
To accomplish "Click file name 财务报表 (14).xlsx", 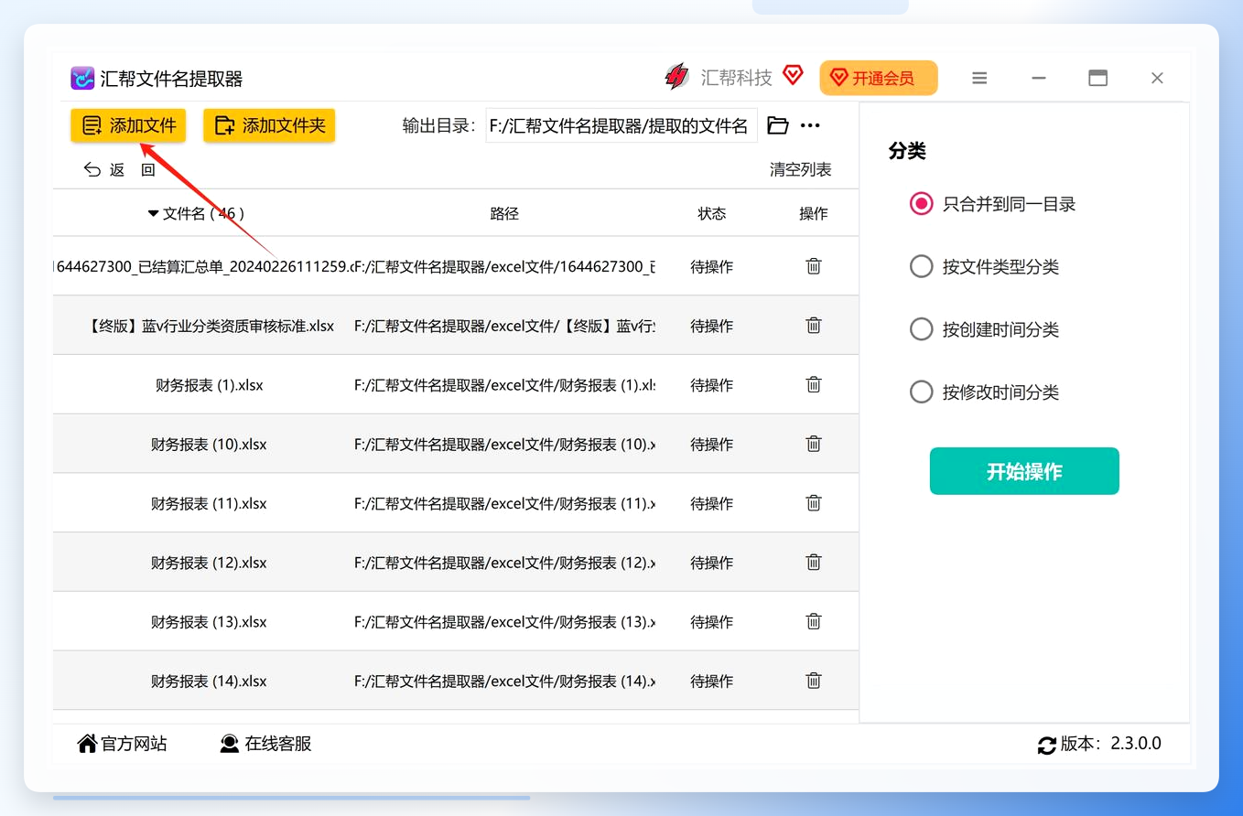I will pos(209,681).
